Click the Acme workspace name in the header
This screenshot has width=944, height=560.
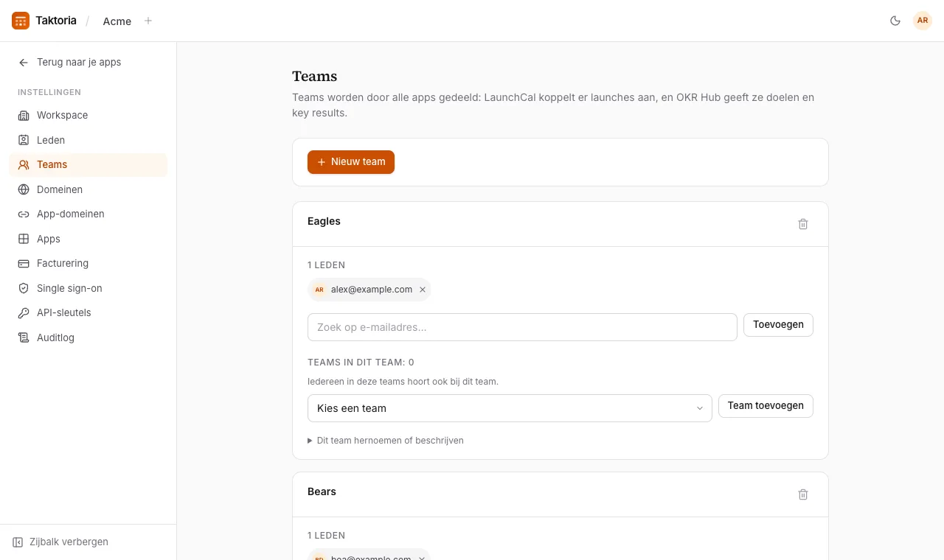click(x=117, y=21)
